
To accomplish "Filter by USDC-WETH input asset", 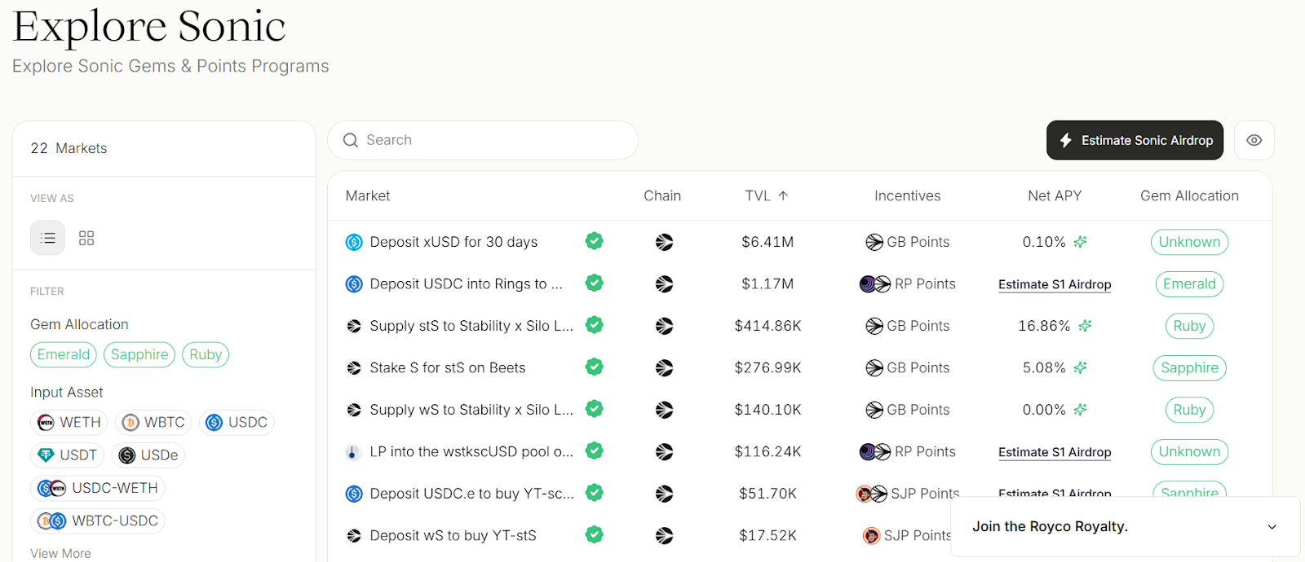I will pyautogui.click(x=98, y=488).
